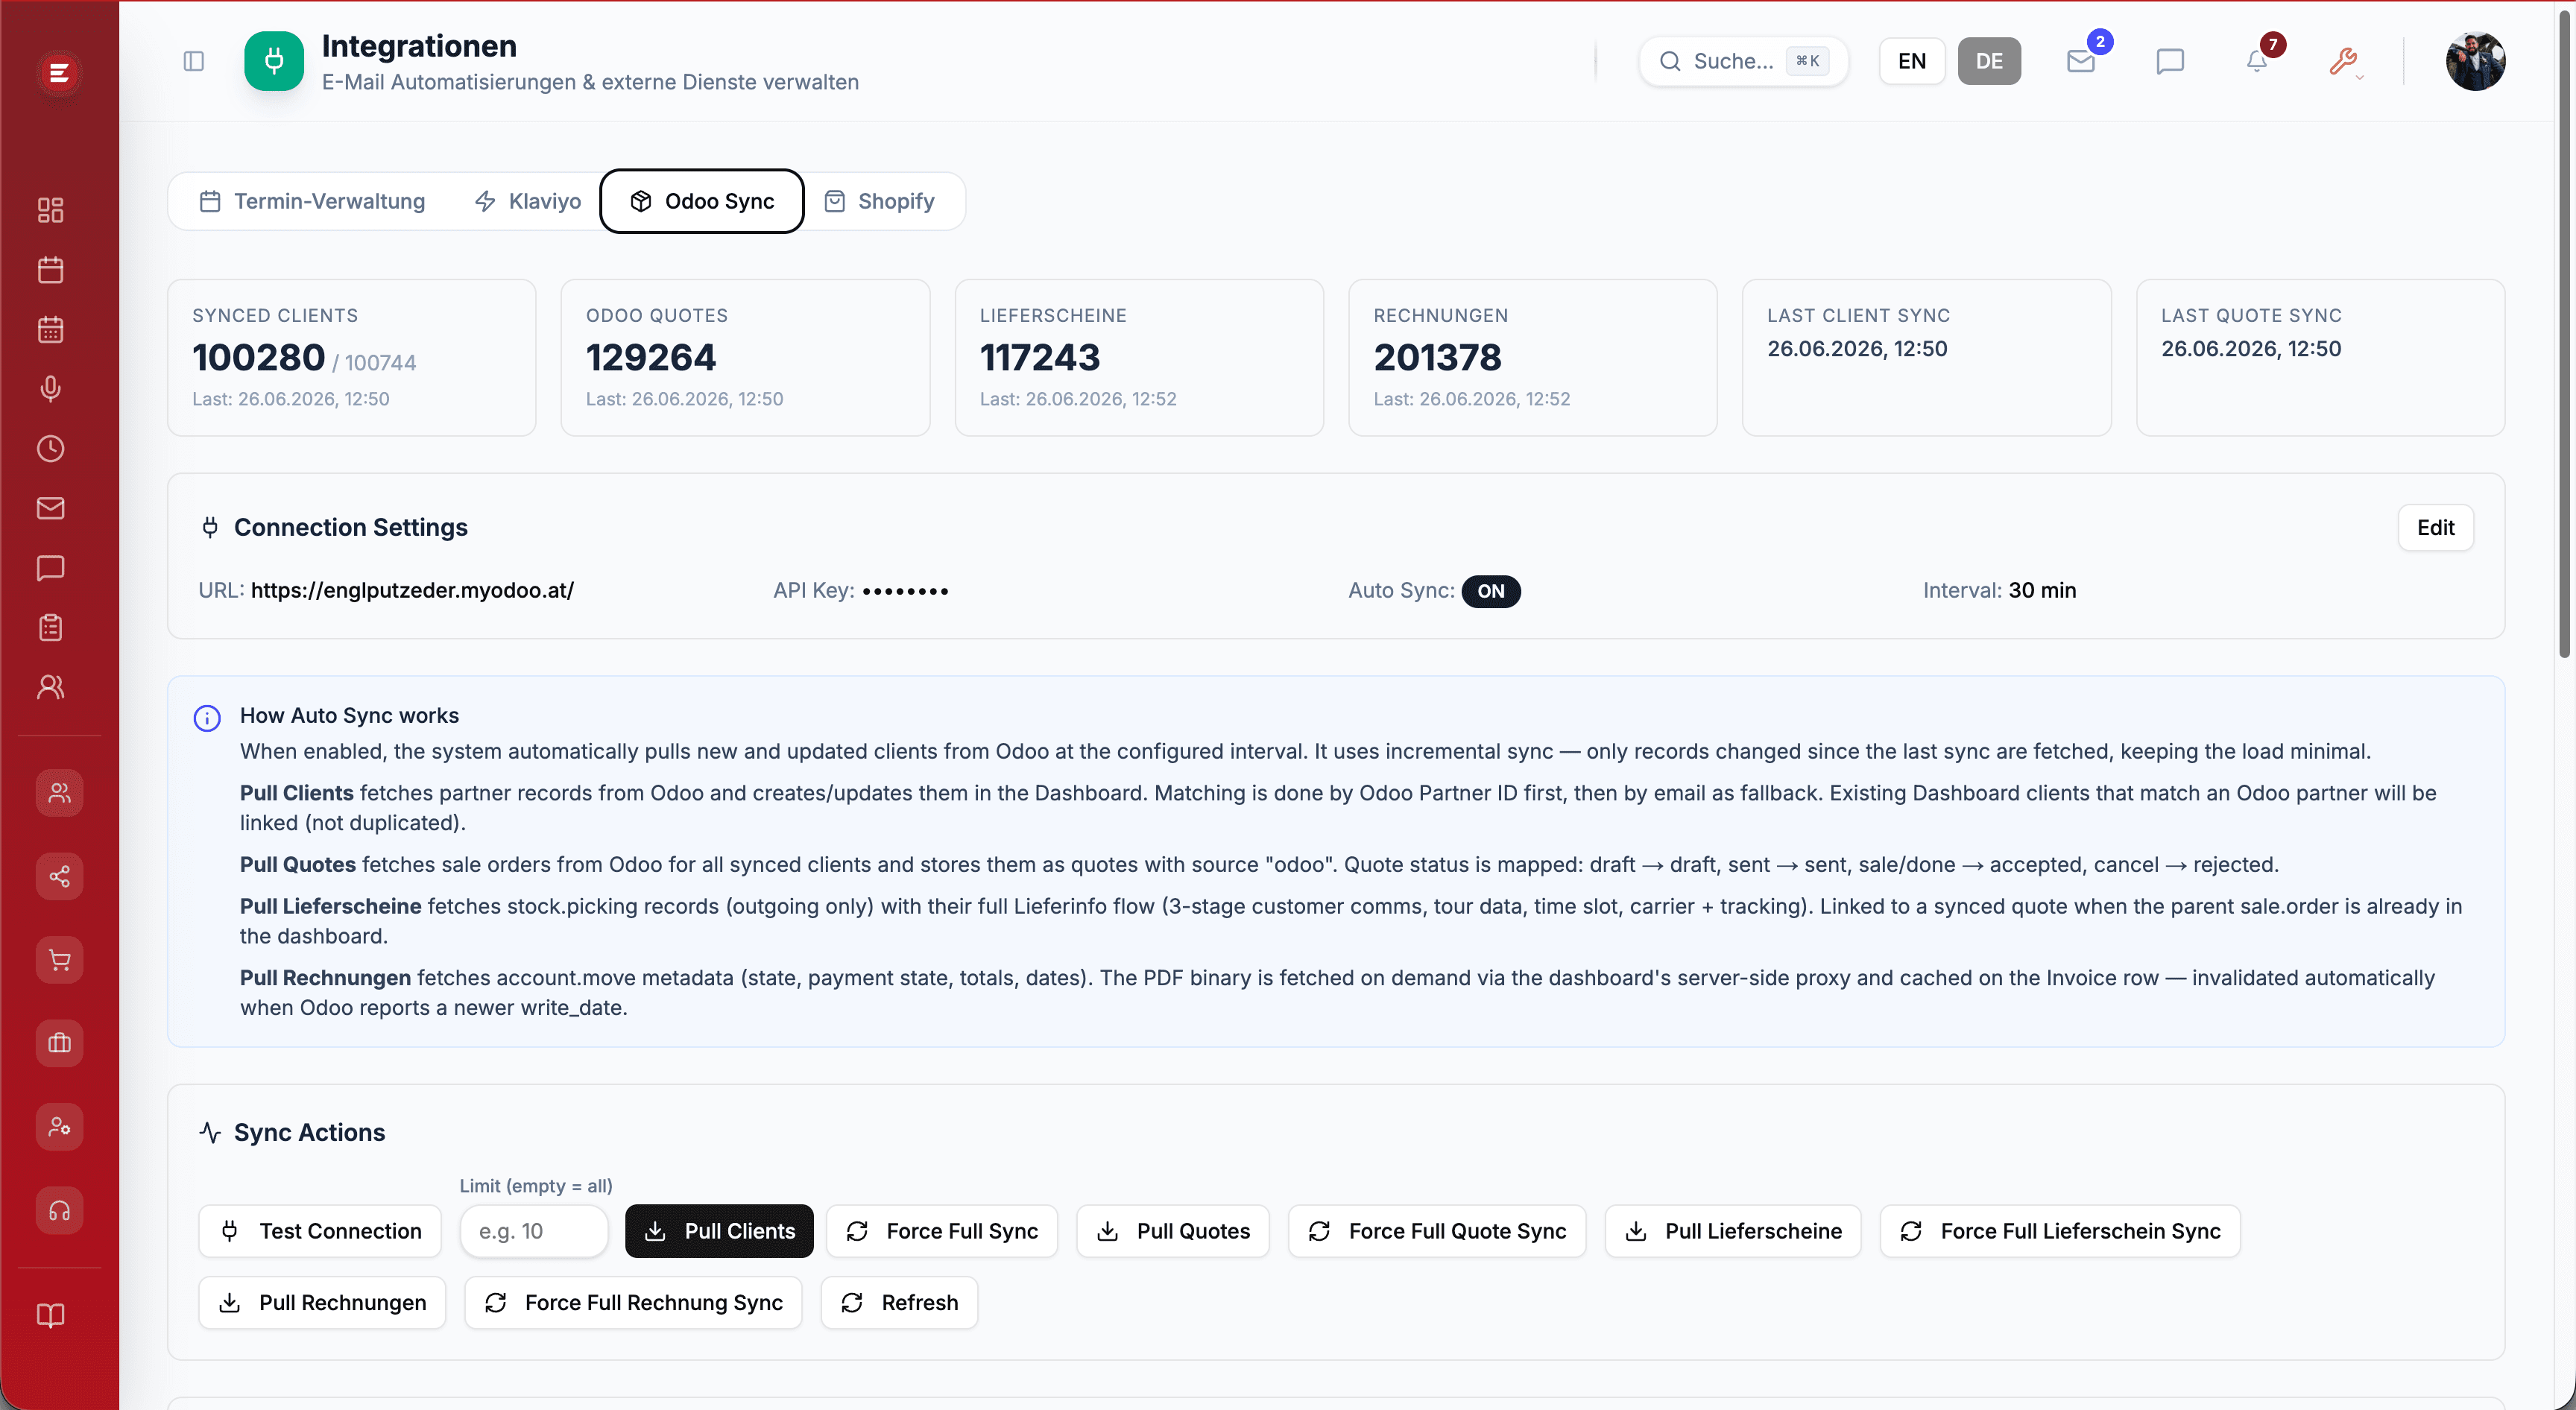Click the Pull Rechnungen button
Screen dimensions: 2576x1410
(x=322, y=1303)
